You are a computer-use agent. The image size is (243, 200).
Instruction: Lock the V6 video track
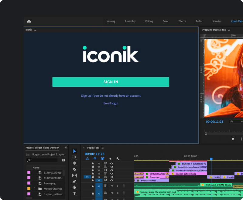click(x=93, y=164)
